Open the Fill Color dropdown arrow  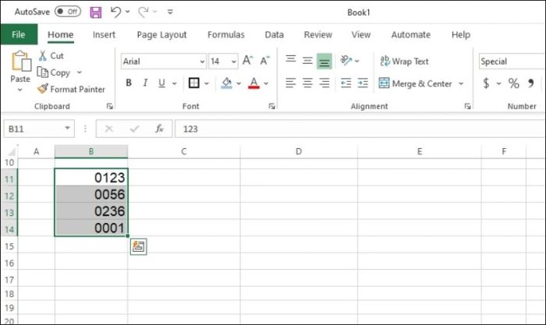point(239,83)
